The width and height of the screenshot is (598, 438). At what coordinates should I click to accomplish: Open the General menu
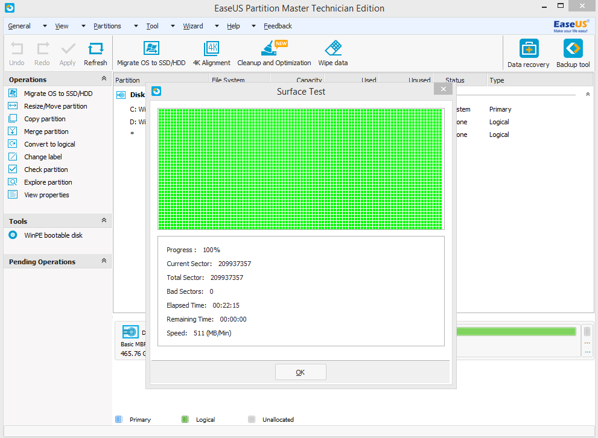pyautogui.click(x=19, y=26)
